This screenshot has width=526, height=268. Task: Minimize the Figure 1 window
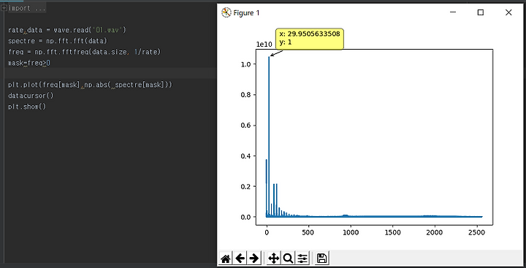[x=453, y=12]
